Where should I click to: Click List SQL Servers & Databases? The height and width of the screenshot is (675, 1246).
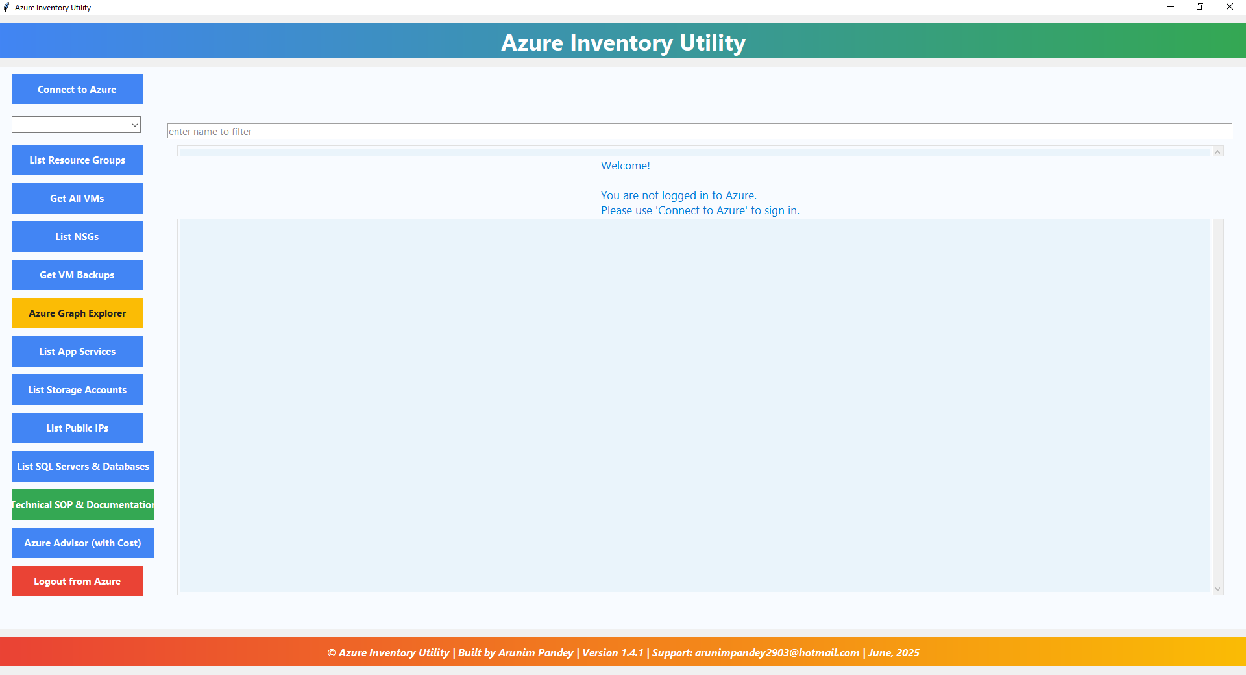tap(82, 466)
